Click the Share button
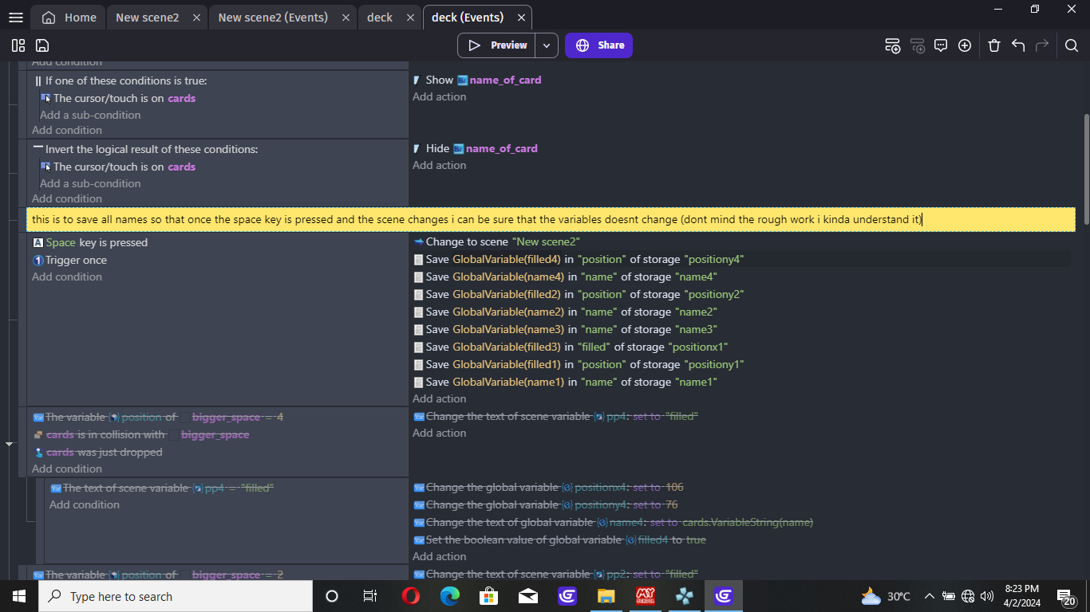The height and width of the screenshot is (612, 1090). coord(598,45)
